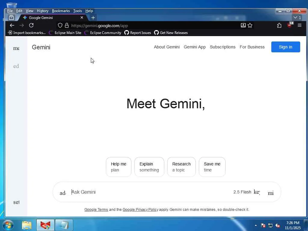The image size is (308, 231).
Task: Open Eclipse Community bookmark
Action: click(x=103, y=32)
